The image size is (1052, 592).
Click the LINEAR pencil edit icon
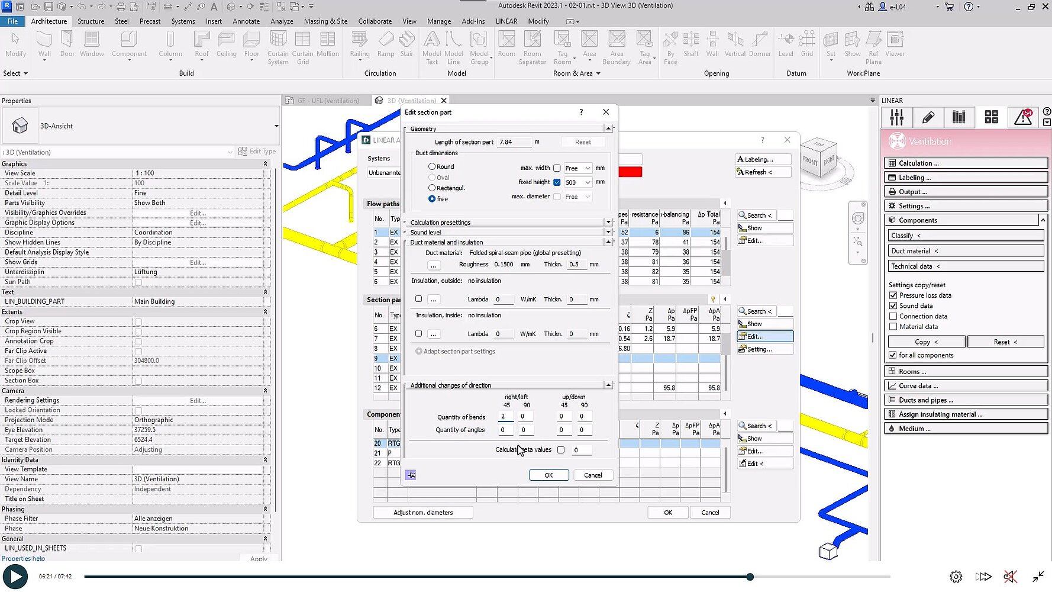pos(928,117)
